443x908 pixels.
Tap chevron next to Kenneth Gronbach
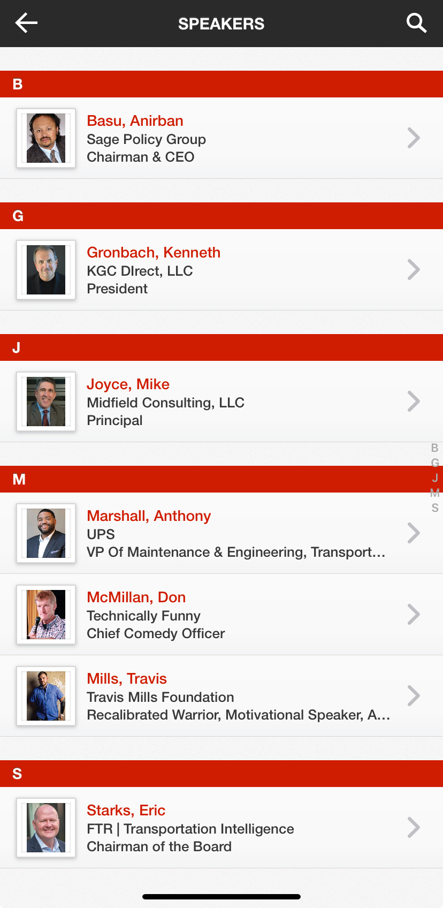pos(413,270)
